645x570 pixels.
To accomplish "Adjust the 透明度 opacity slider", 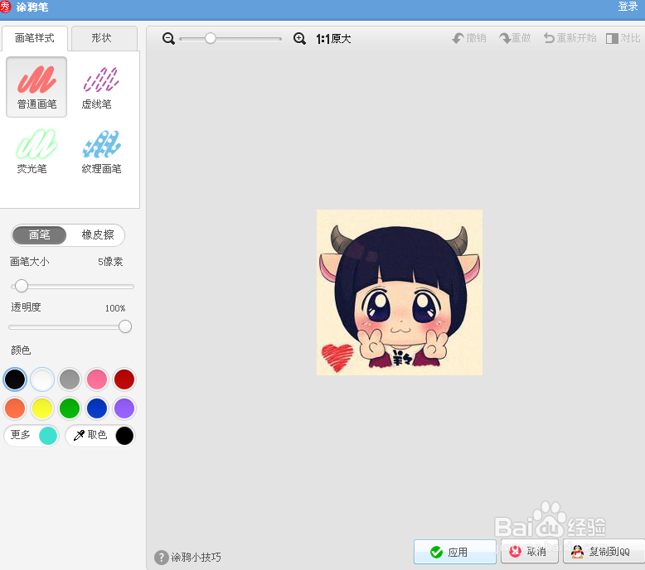I will pyautogui.click(x=124, y=326).
